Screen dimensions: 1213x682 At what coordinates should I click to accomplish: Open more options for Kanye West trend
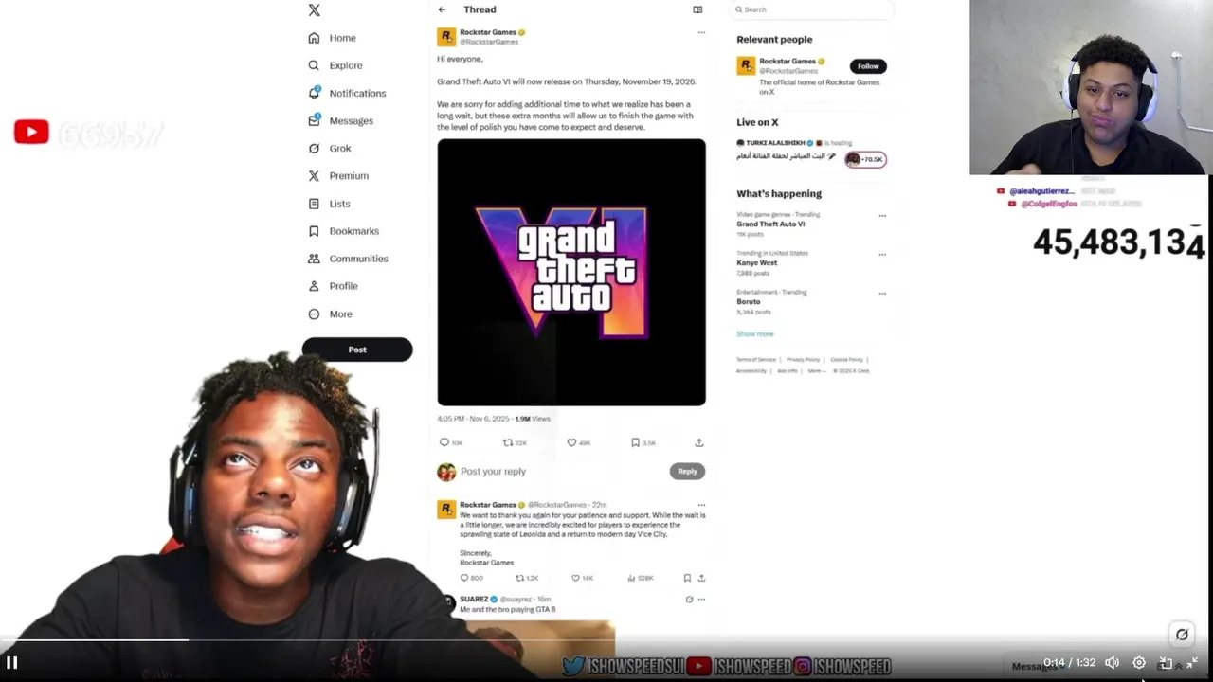(882, 255)
